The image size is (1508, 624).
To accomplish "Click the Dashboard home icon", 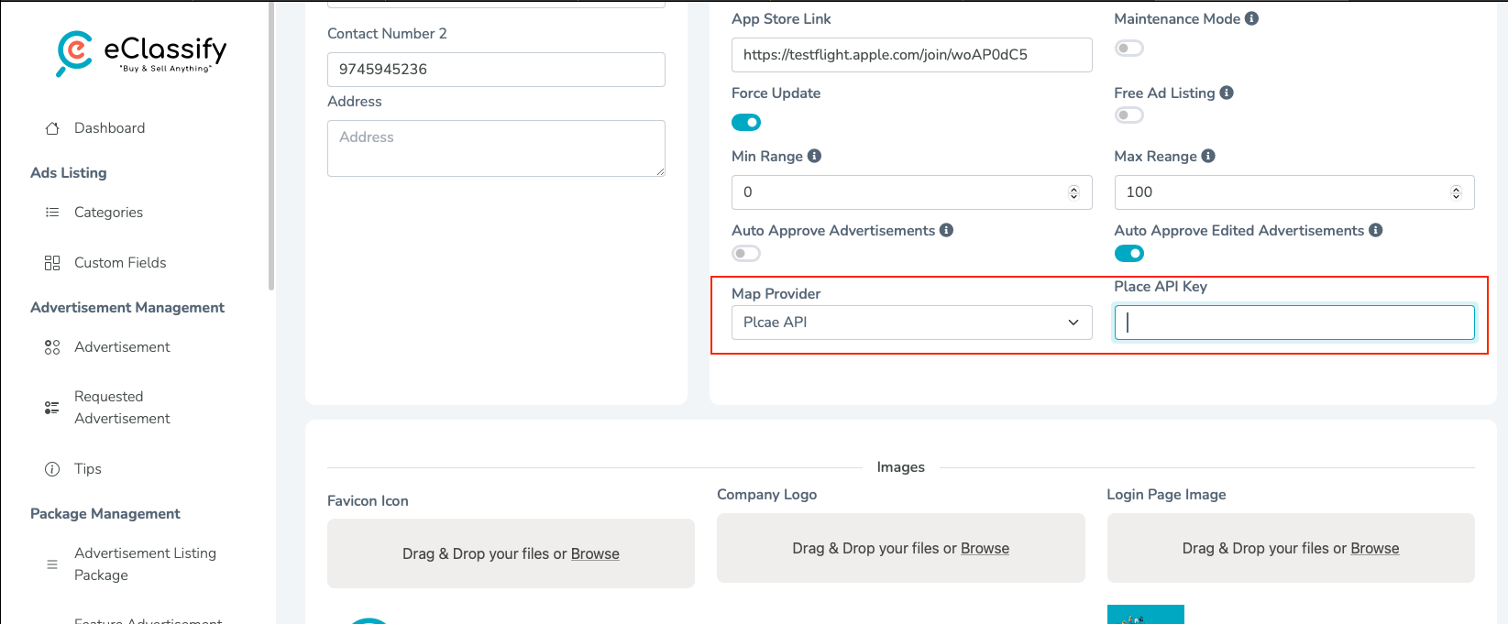I will click(52, 128).
